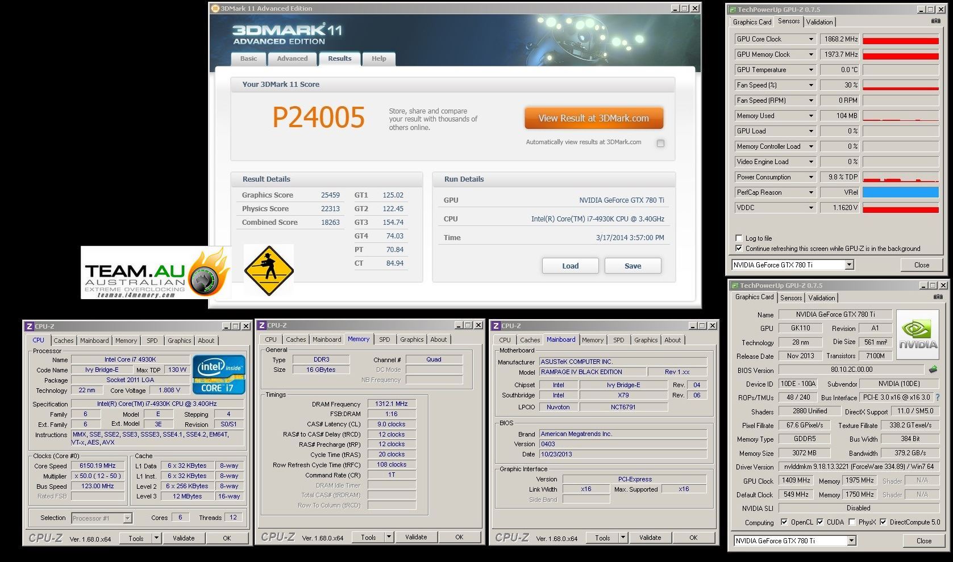Open the VDDC sensor dropdown
The width and height of the screenshot is (953, 562).
click(811, 208)
